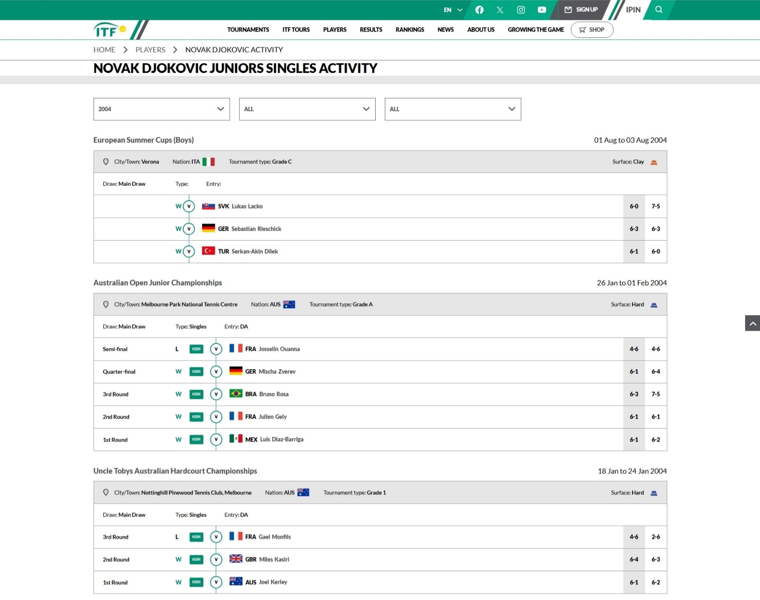Open the ITF YouTube icon
The height and width of the screenshot is (600, 760).
[542, 10]
